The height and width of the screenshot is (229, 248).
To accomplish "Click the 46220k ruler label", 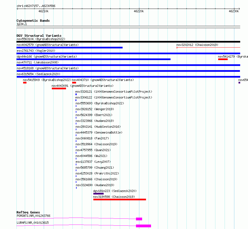I will tap(139, 11).
